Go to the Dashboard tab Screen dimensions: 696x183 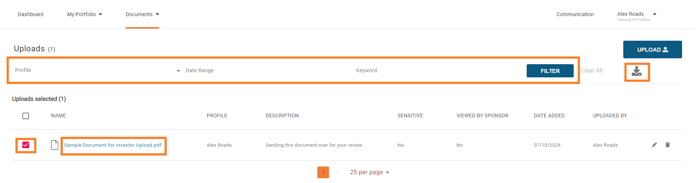tap(31, 14)
